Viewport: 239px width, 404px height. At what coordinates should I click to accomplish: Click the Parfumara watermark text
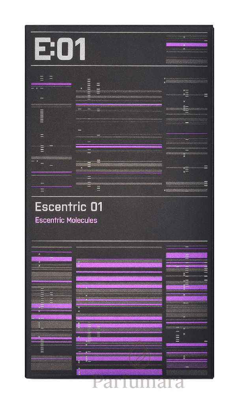coord(138,382)
